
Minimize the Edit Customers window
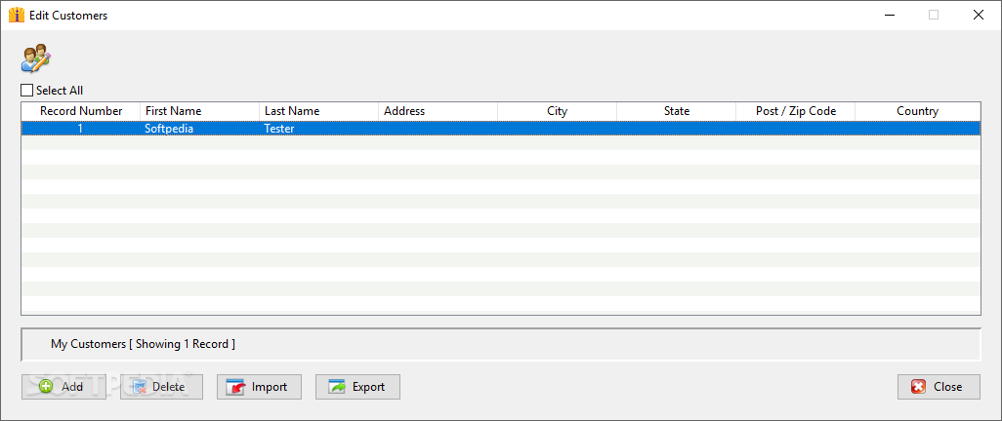pyautogui.click(x=890, y=15)
